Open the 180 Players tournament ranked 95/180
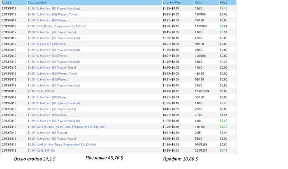This screenshot has height=169, width=288. pos(48,44)
